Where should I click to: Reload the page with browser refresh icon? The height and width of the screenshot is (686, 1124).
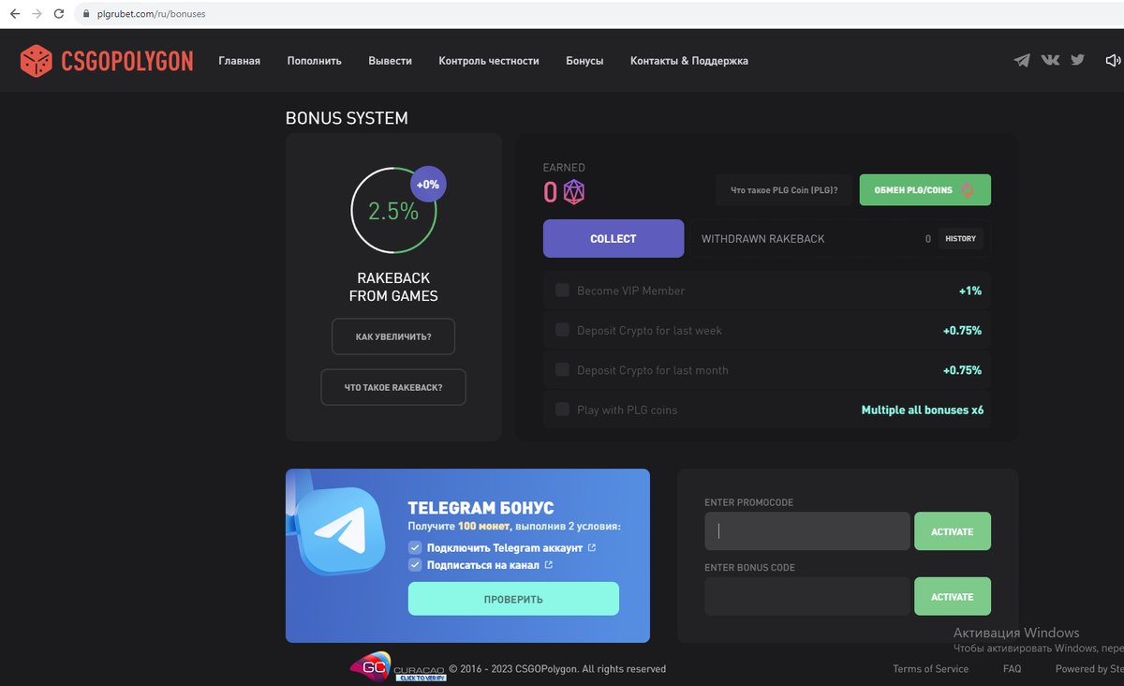pyautogui.click(x=60, y=14)
